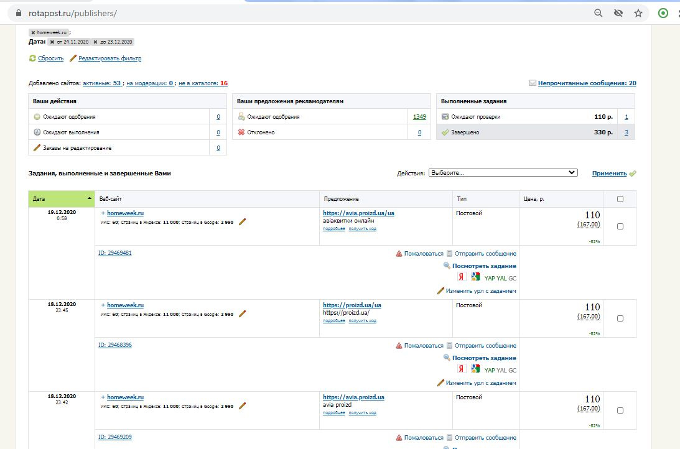Remove the 'до 23.12.2020' date filter
The image size is (680, 449).
click(95, 42)
